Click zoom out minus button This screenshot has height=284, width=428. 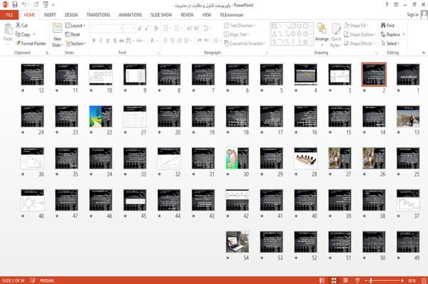click(367, 280)
